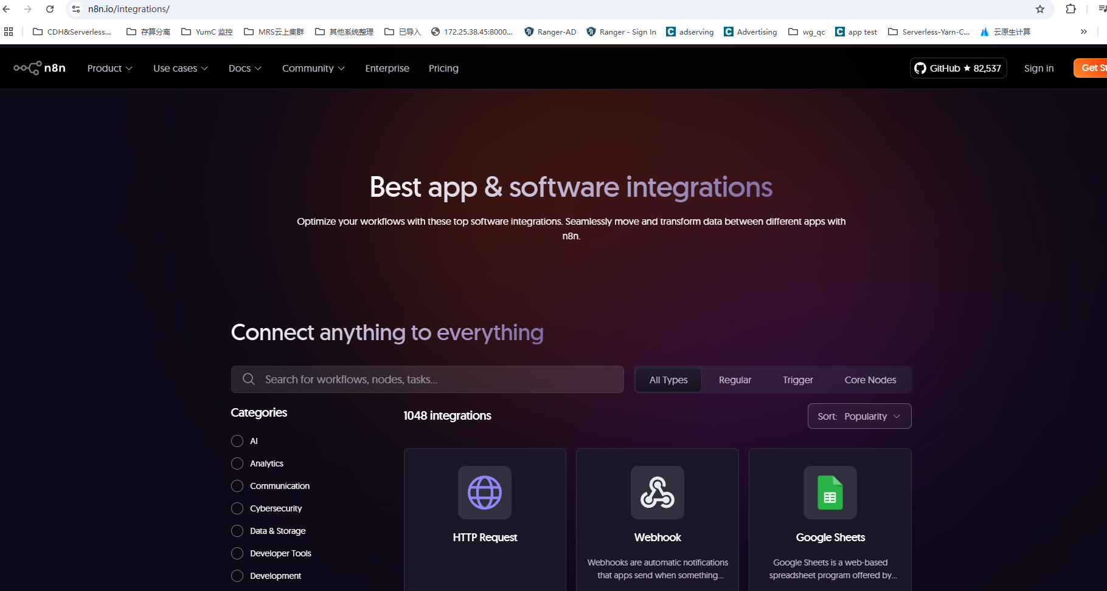Click the browser forward arrow
The height and width of the screenshot is (591, 1107).
pos(28,9)
